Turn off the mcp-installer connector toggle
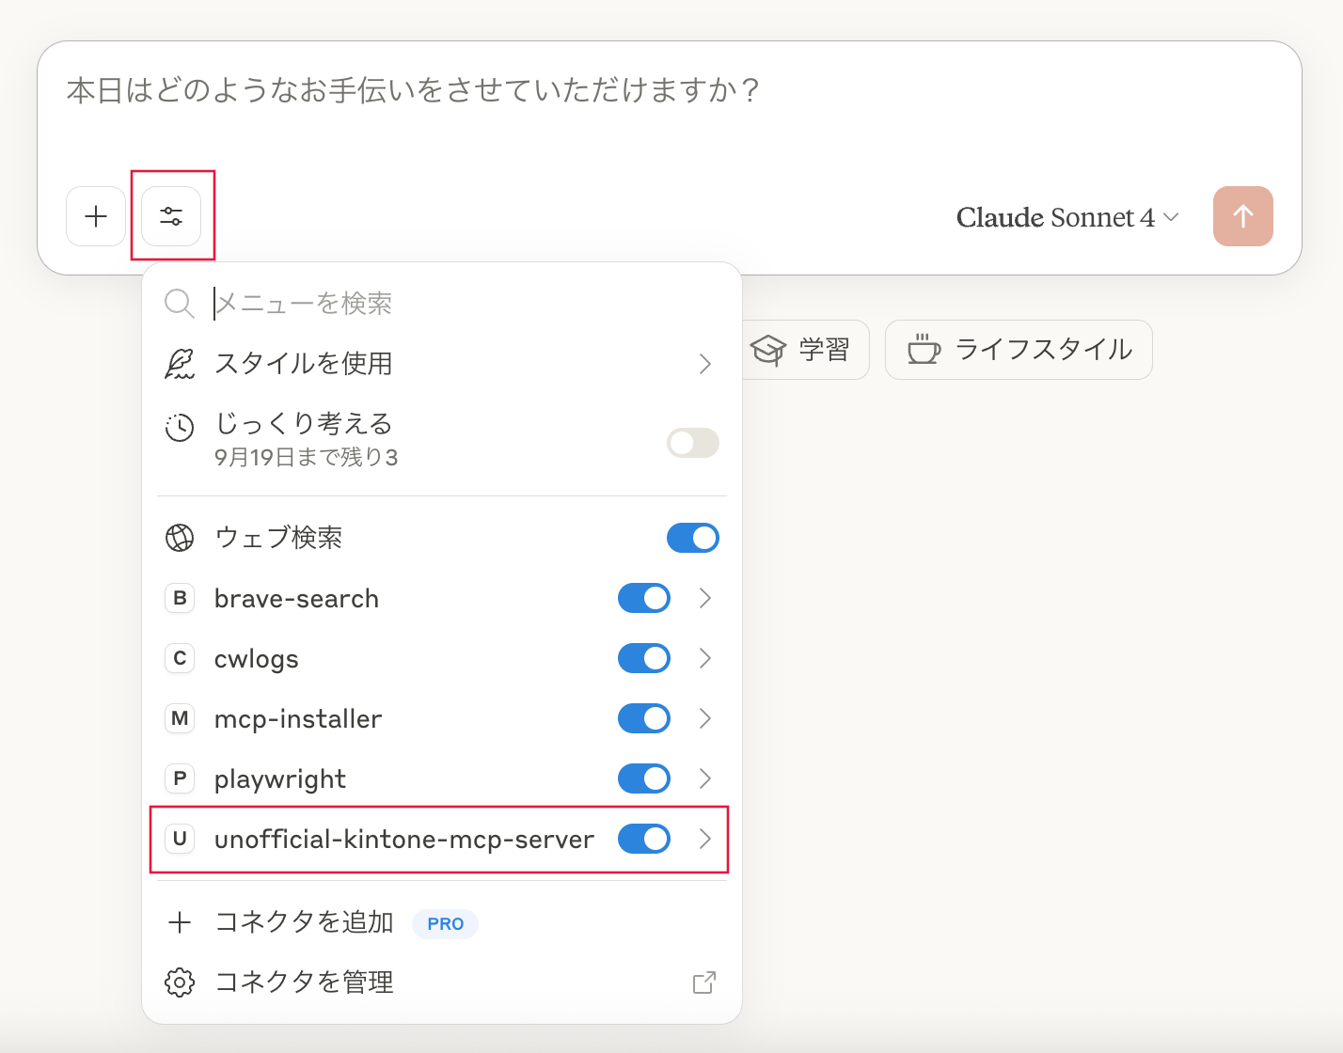 (644, 718)
